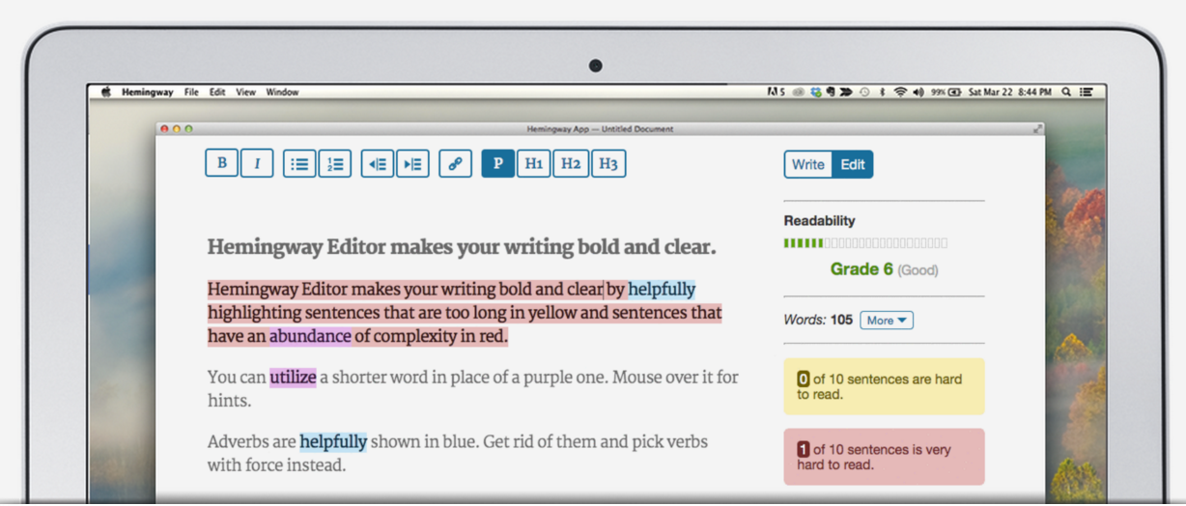The image size is (1186, 506).
Task: Click the 'Grade 6' readability score
Action: tap(861, 269)
